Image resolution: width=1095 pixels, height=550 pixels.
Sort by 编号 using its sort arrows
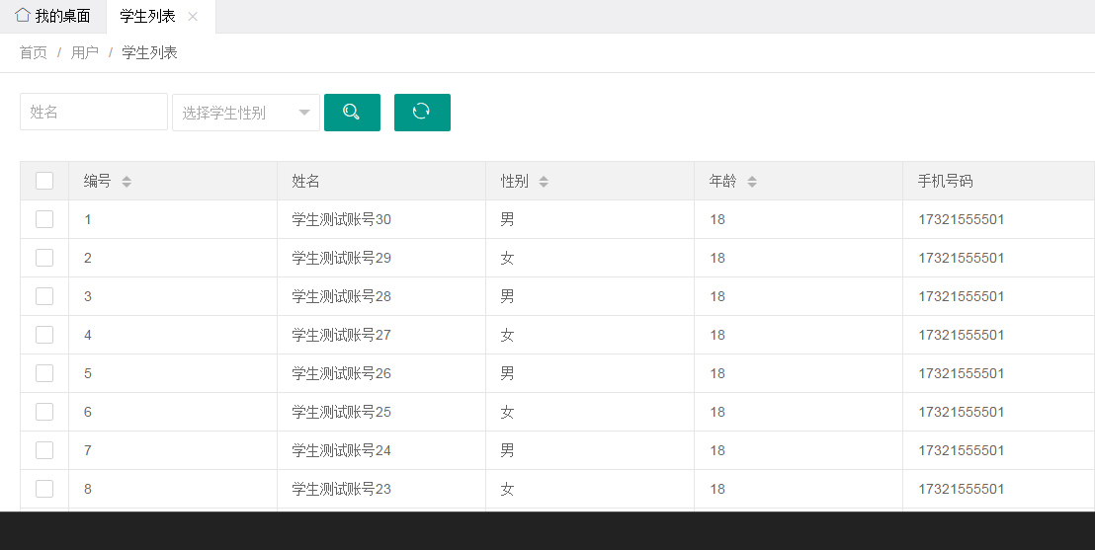tap(126, 182)
